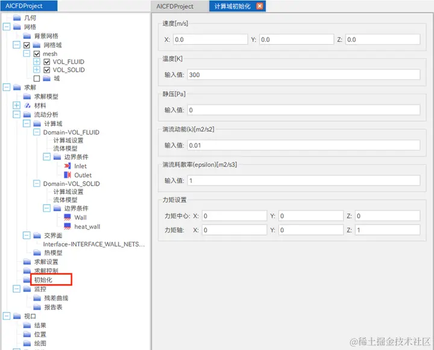Select the Interface-INTERFACE_WALL_NETS item
This screenshot has height=350, width=434.
tap(94, 244)
